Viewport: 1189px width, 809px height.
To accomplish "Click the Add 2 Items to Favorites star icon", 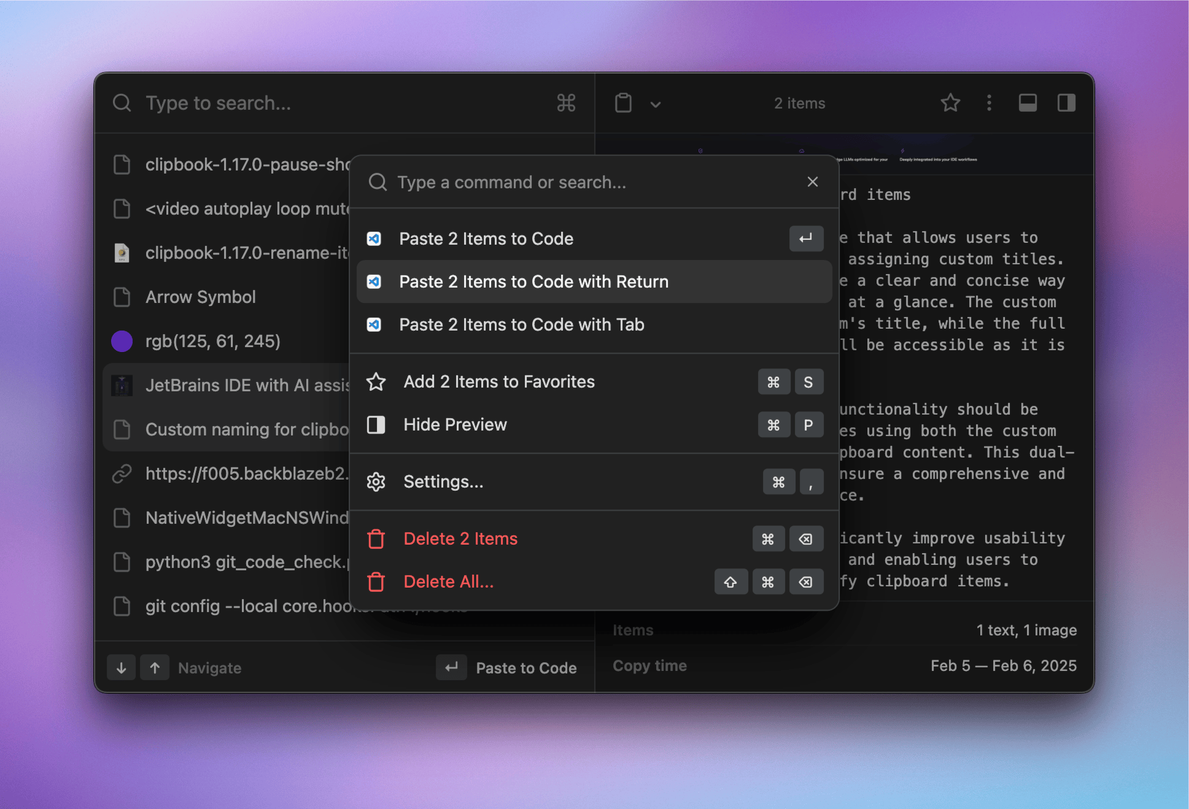I will click(379, 382).
